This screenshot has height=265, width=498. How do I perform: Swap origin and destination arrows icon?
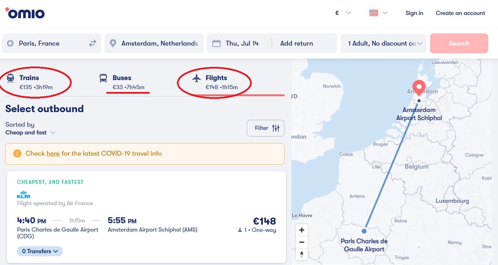[93, 43]
